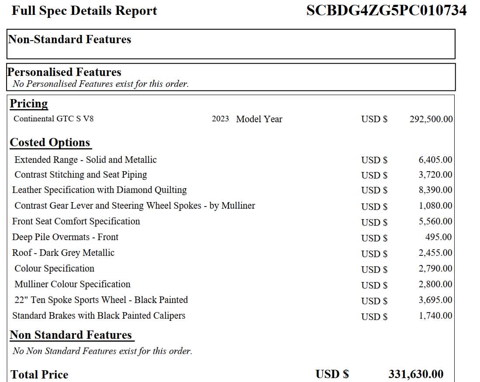Click the underlined Costed Options heading

[x=50, y=143]
